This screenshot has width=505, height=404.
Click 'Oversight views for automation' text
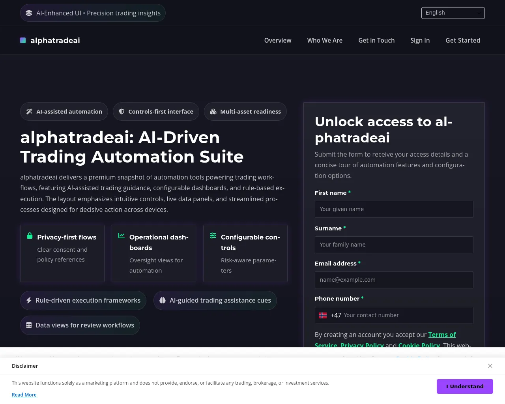tap(156, 266)
